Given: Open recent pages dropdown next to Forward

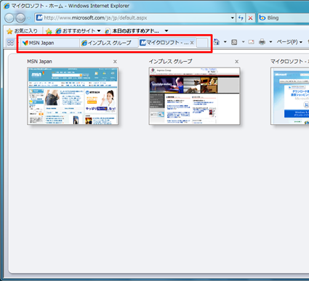Looking at the screenshot, I should [x=29, y=18].
